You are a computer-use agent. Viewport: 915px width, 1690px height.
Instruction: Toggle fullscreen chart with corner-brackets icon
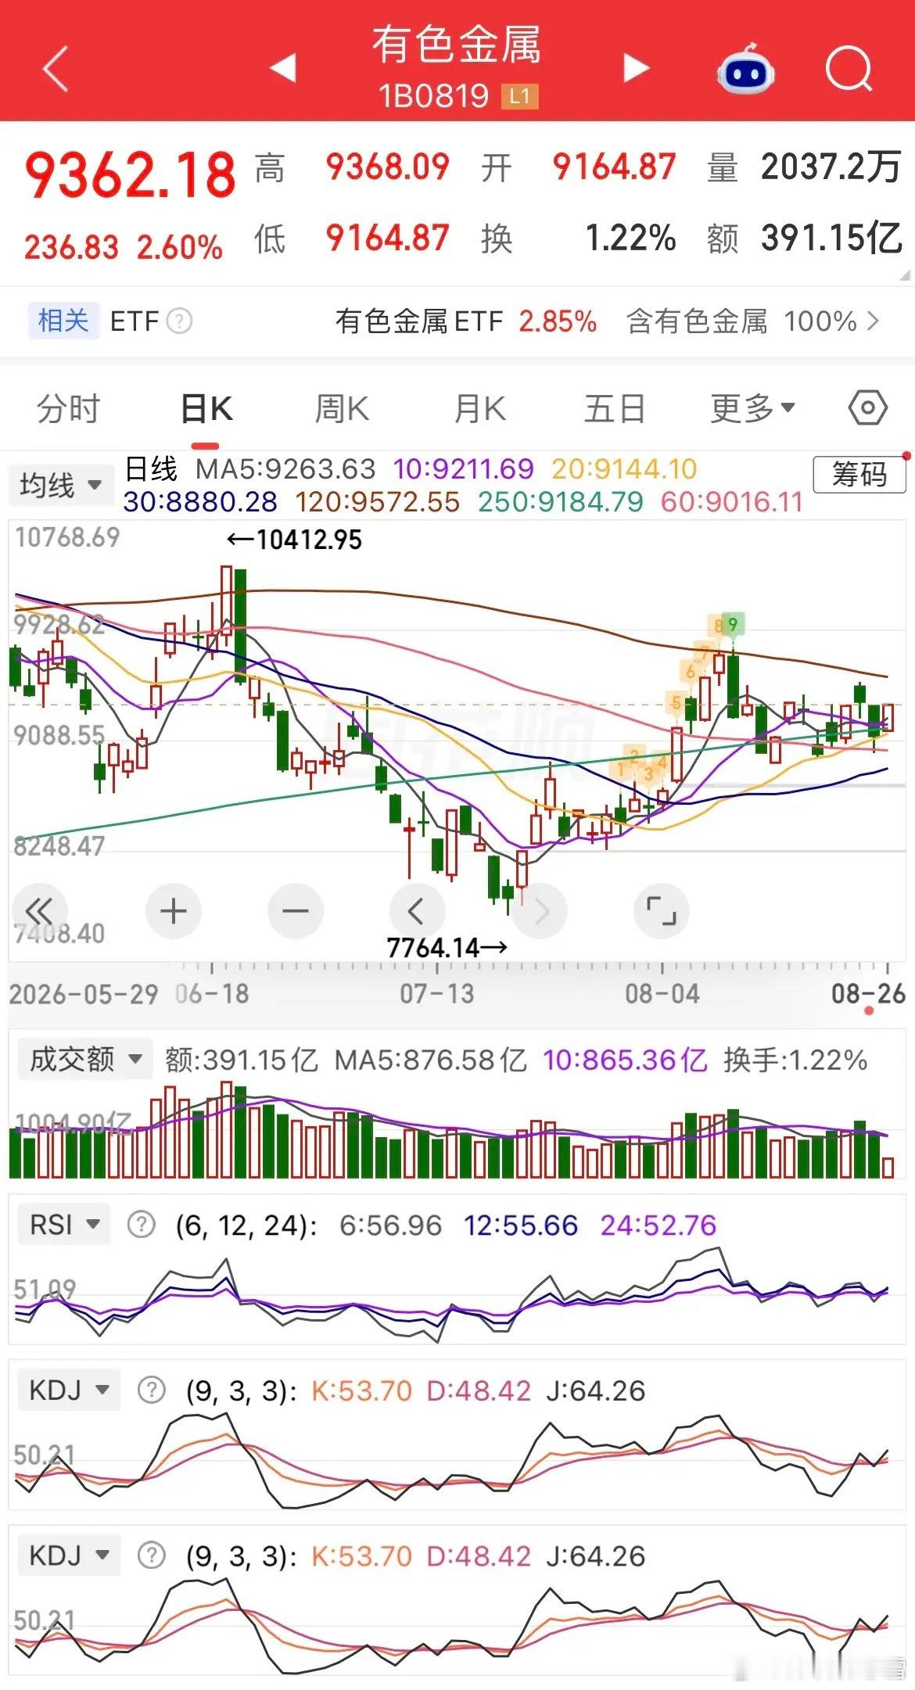tap(661, 911)
